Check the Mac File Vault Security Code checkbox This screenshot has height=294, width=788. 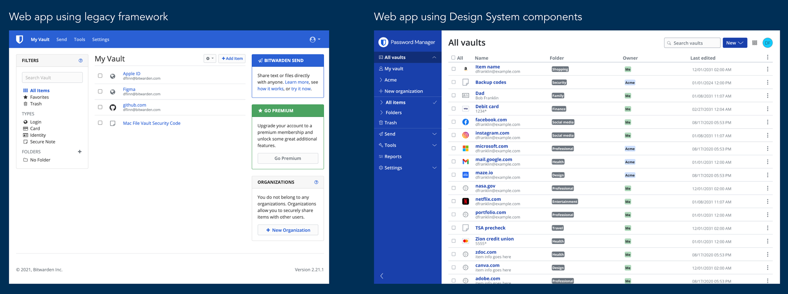(x=100, y=122)
